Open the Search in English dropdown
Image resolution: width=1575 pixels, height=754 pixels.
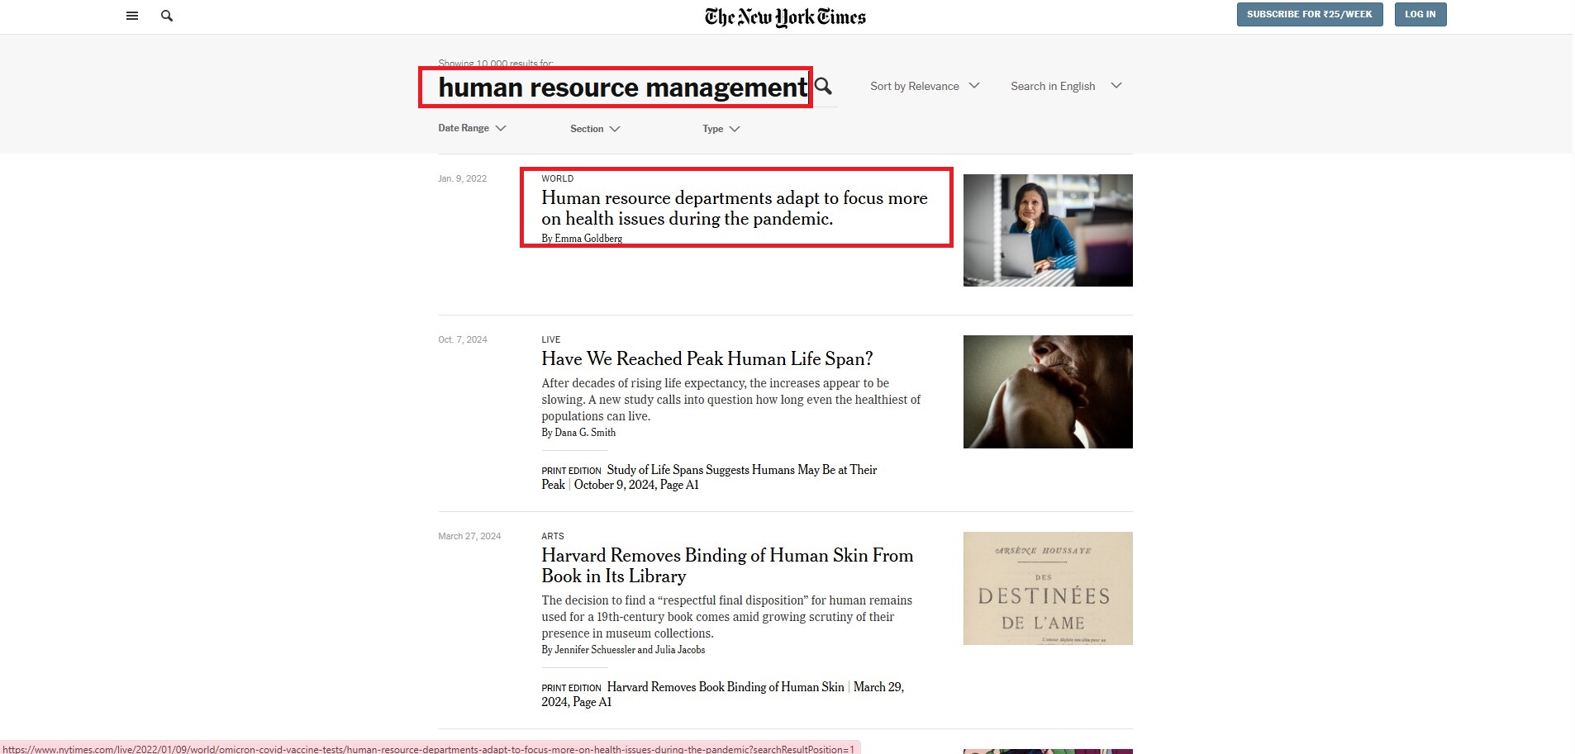coord(1065,86)
